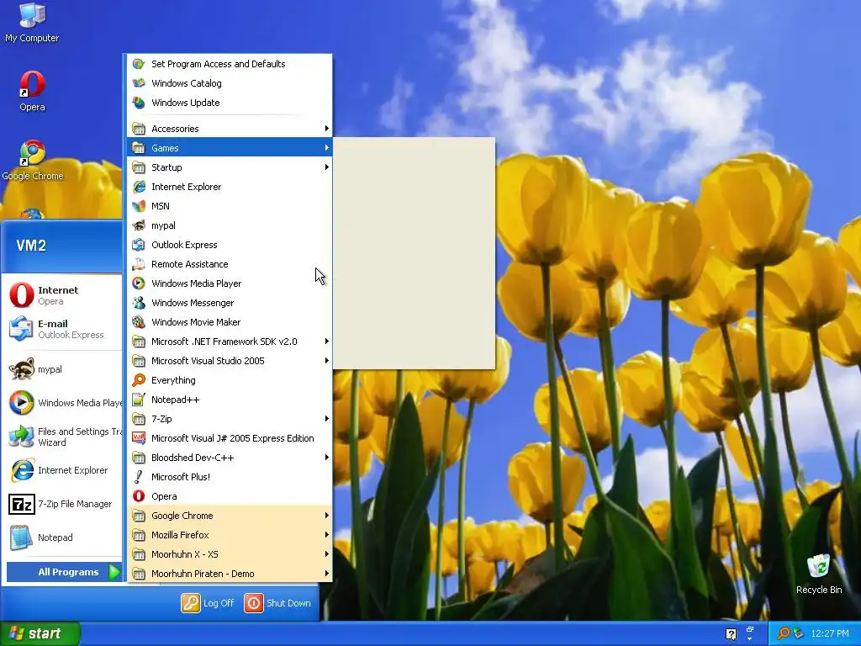Screen dimensions: 861x646
Task: Click the Recycle Bin desktop icon
Action: (x=819, y=566)
